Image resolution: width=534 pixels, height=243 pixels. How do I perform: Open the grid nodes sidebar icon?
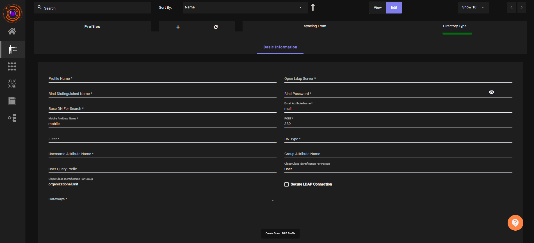point(12,67)
